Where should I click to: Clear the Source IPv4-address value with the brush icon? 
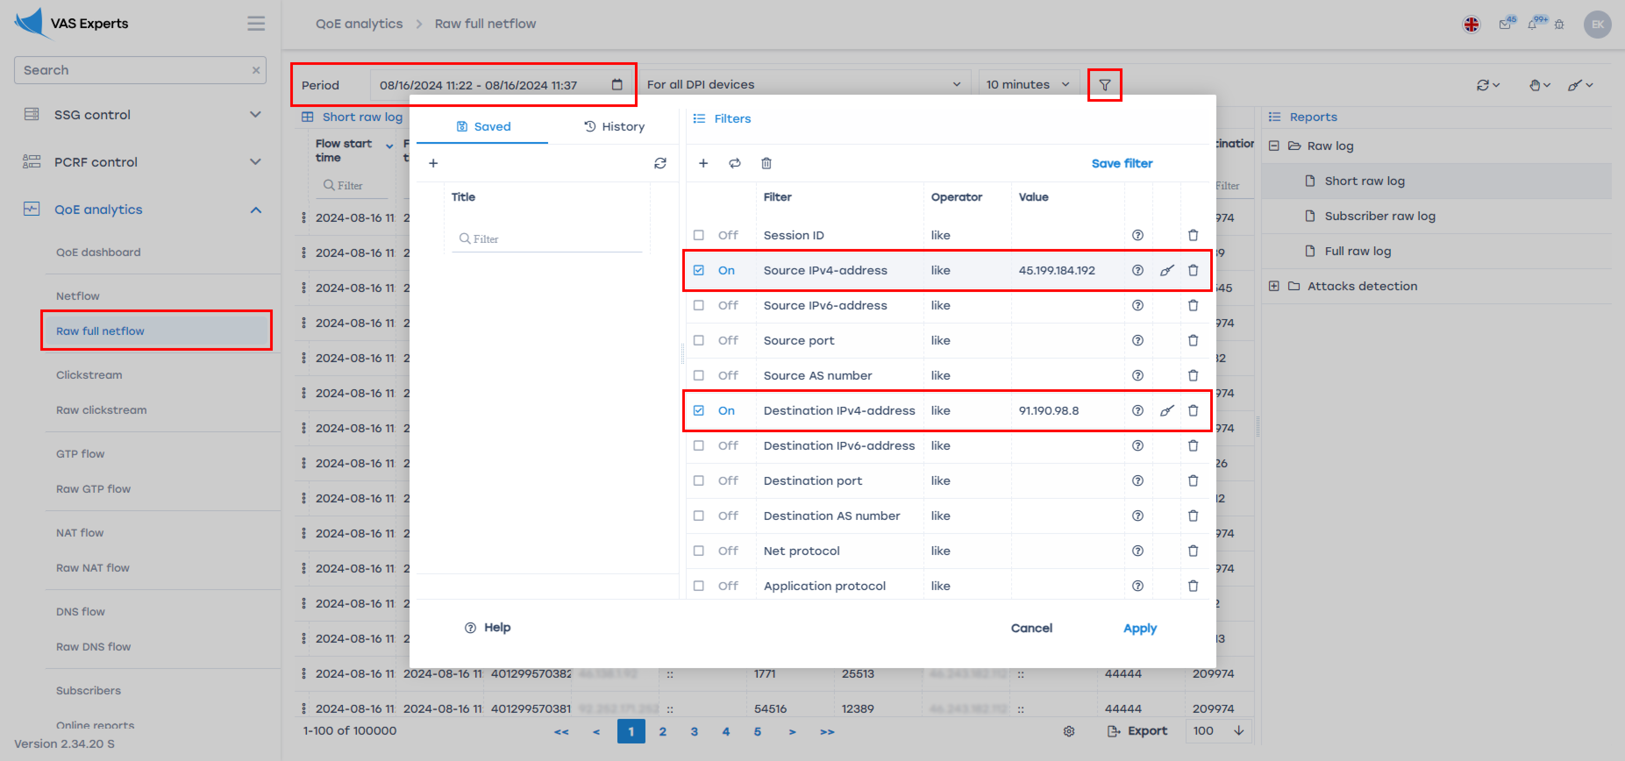click(1166, 270)
